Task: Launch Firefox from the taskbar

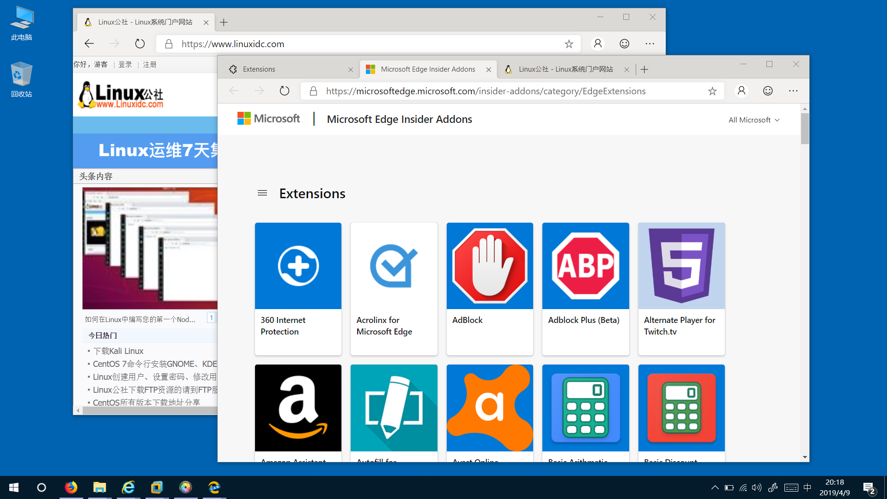Action: point(71,487)
